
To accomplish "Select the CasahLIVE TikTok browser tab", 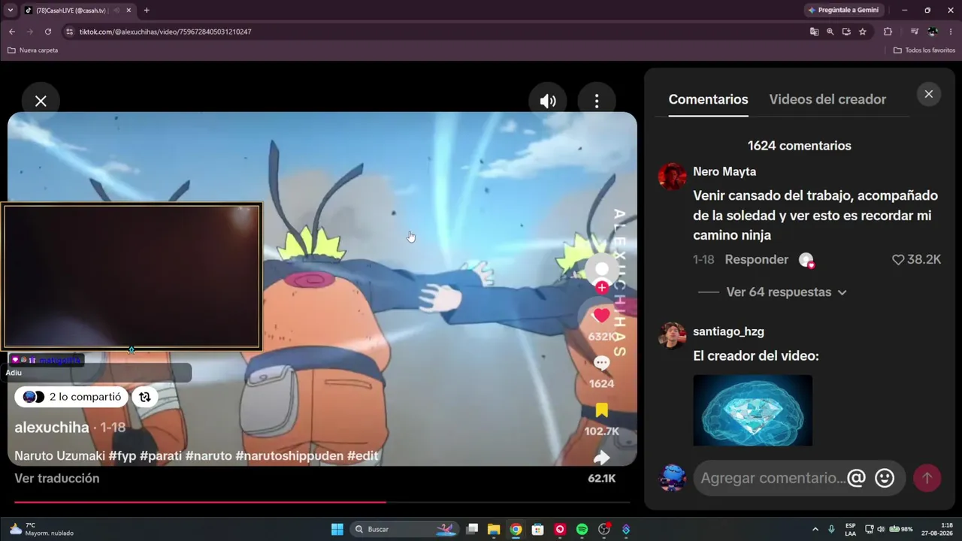I will pos(77,11).
